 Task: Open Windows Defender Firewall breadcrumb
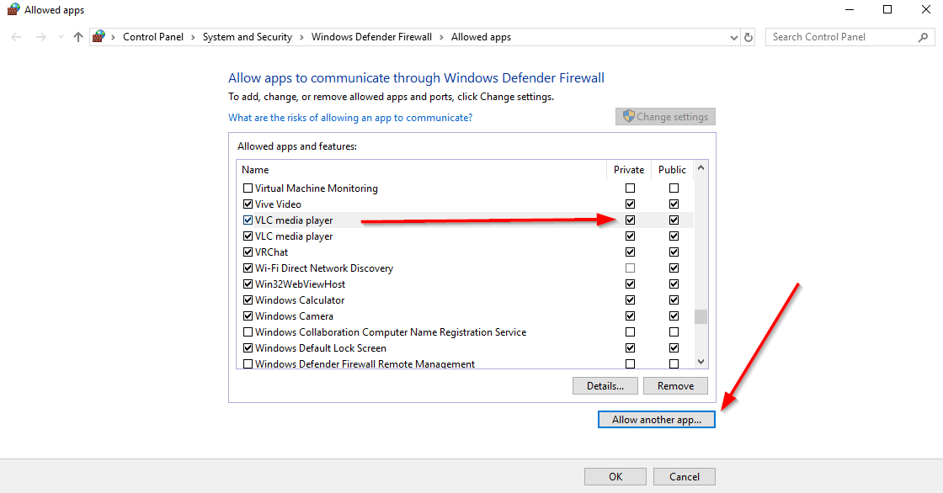coord(371,37)
